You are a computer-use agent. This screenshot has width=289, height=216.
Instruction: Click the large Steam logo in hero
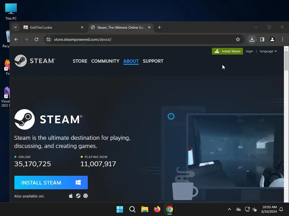48,119
